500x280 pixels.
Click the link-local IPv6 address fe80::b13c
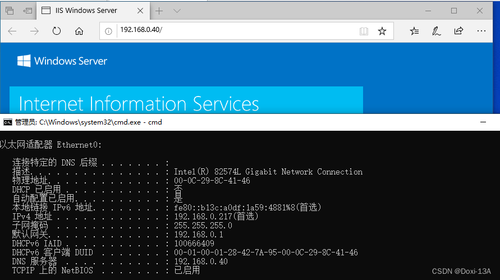247,208
